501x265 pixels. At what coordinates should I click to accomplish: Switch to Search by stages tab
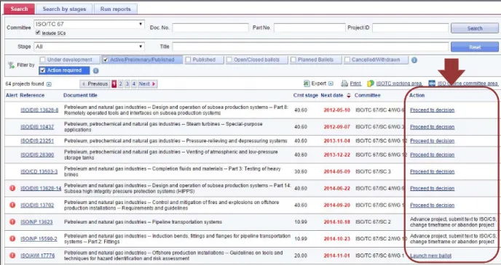coord(64,9)
